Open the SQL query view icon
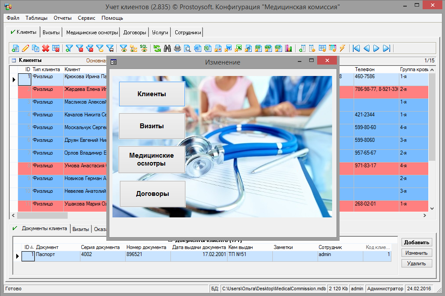Viewport: 445px width, 296px height. pyautogui.click(x=144, y=48)
